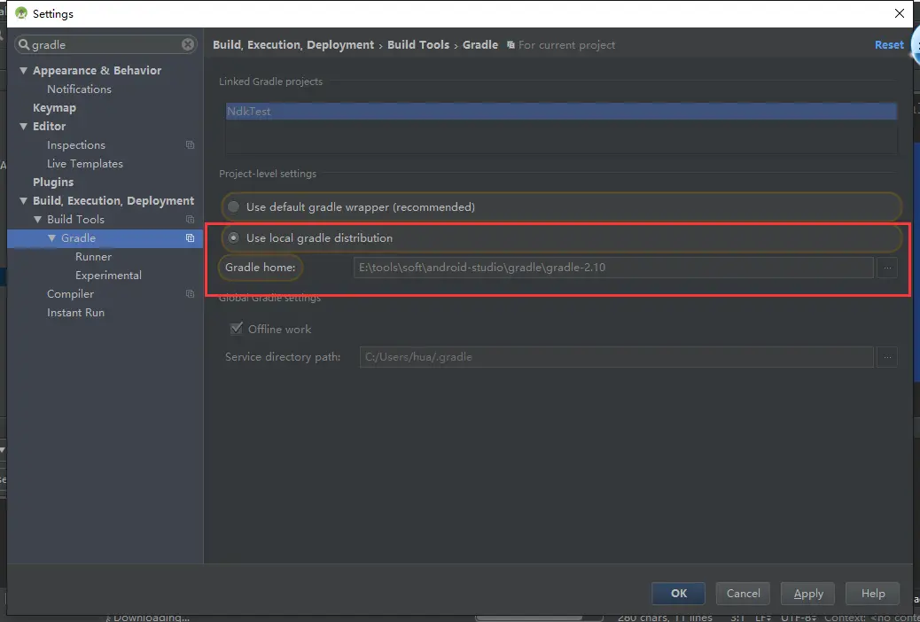The height and width of the screenshot is (622, 920).
Task: Click the Cancel button
Action: pos(743,594)
